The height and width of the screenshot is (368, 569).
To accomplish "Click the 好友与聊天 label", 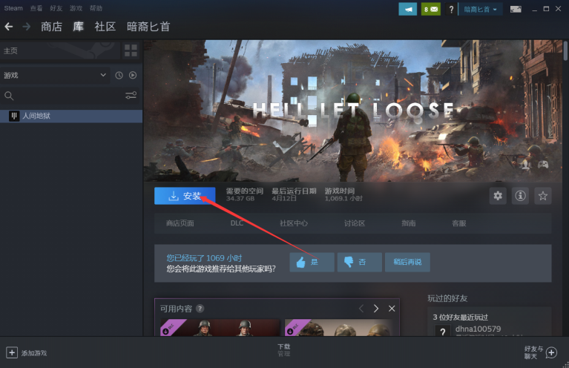I will point(534,352).
